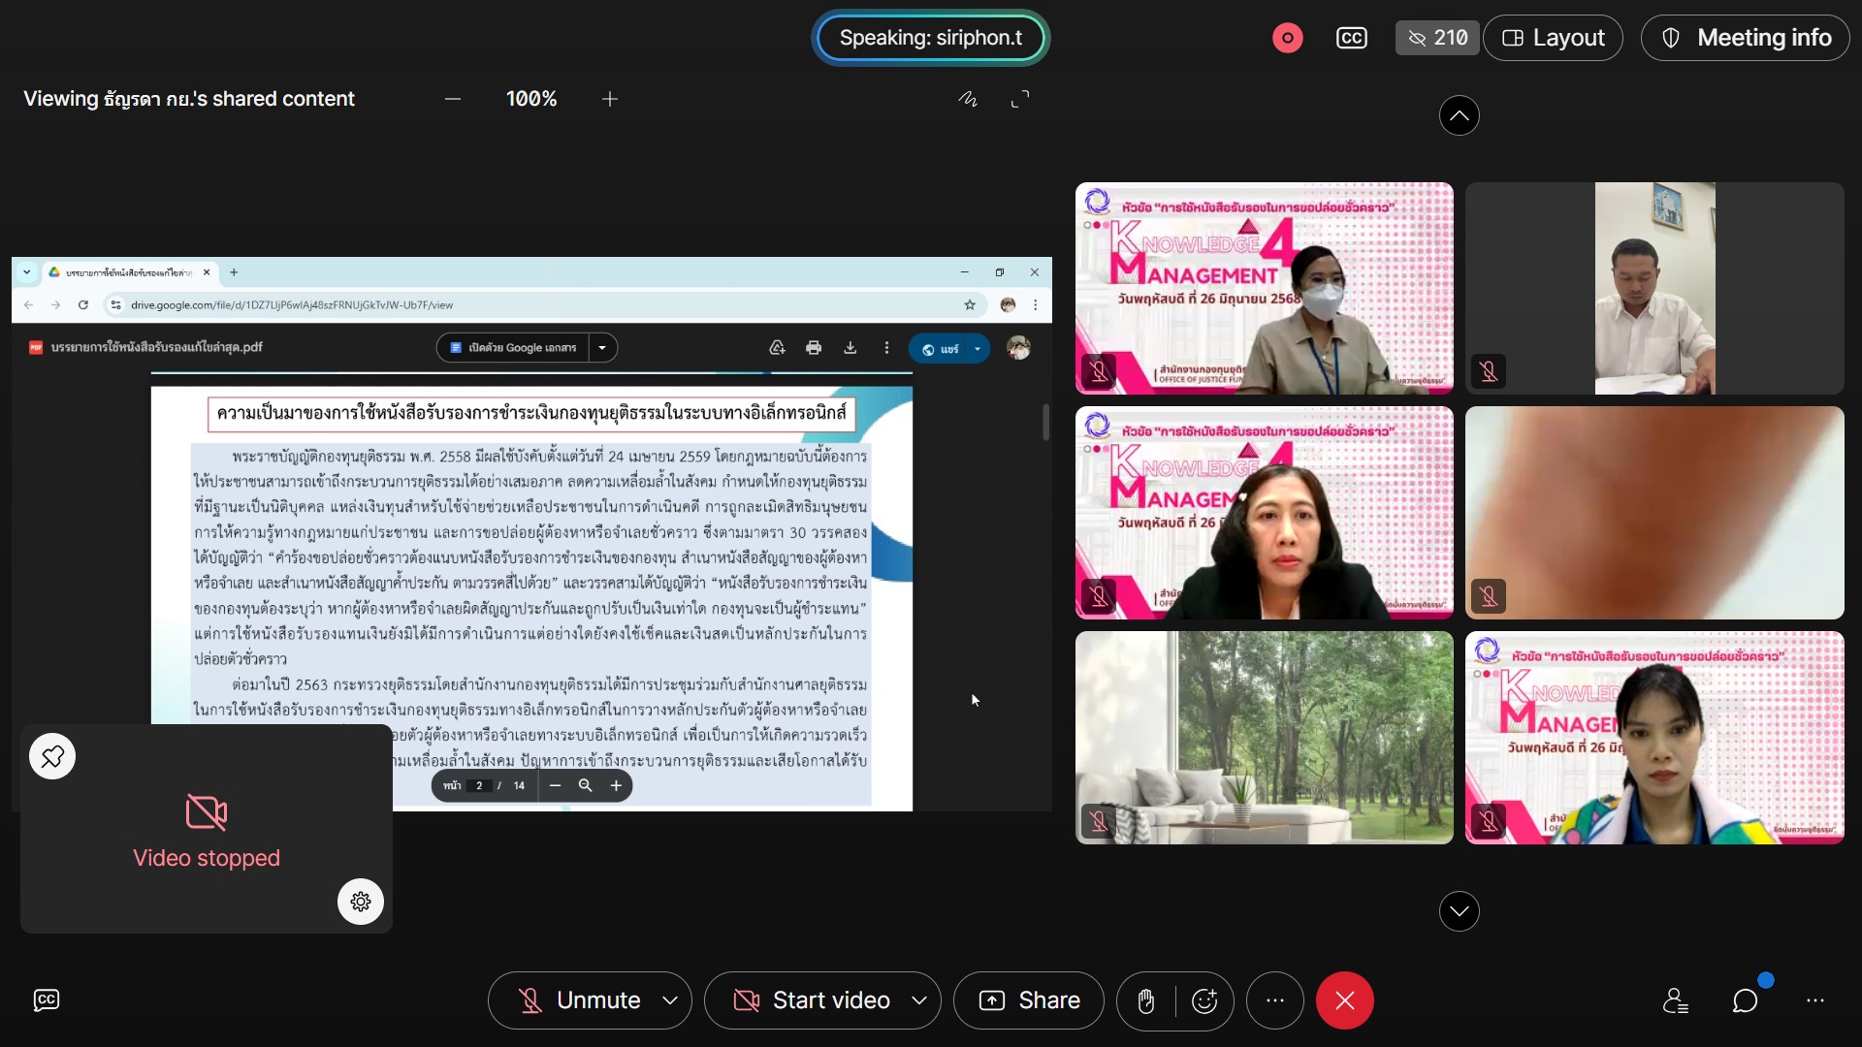Screen dimensions: 1862x1047
Task: Open the participants panel
Action: 1675,1000
